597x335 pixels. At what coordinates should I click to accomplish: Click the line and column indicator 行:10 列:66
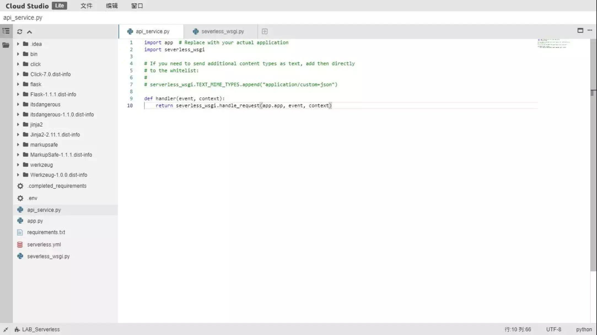click(x=518, y=329)
